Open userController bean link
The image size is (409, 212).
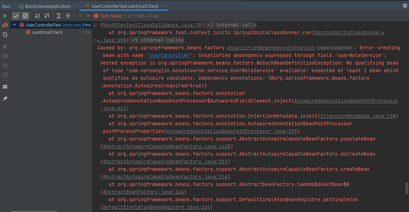(x=169, y=55)
